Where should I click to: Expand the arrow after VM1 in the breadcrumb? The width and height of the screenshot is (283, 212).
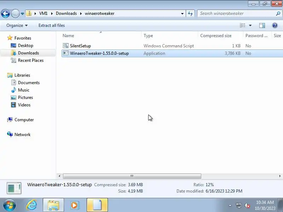tap(52, 13)
